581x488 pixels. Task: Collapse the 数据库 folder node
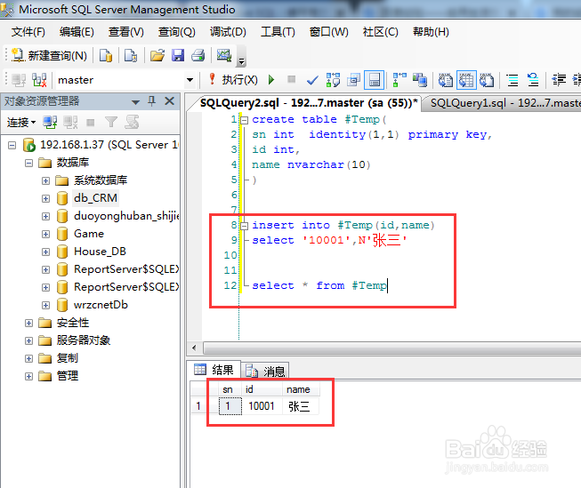[x=28, y=163]
